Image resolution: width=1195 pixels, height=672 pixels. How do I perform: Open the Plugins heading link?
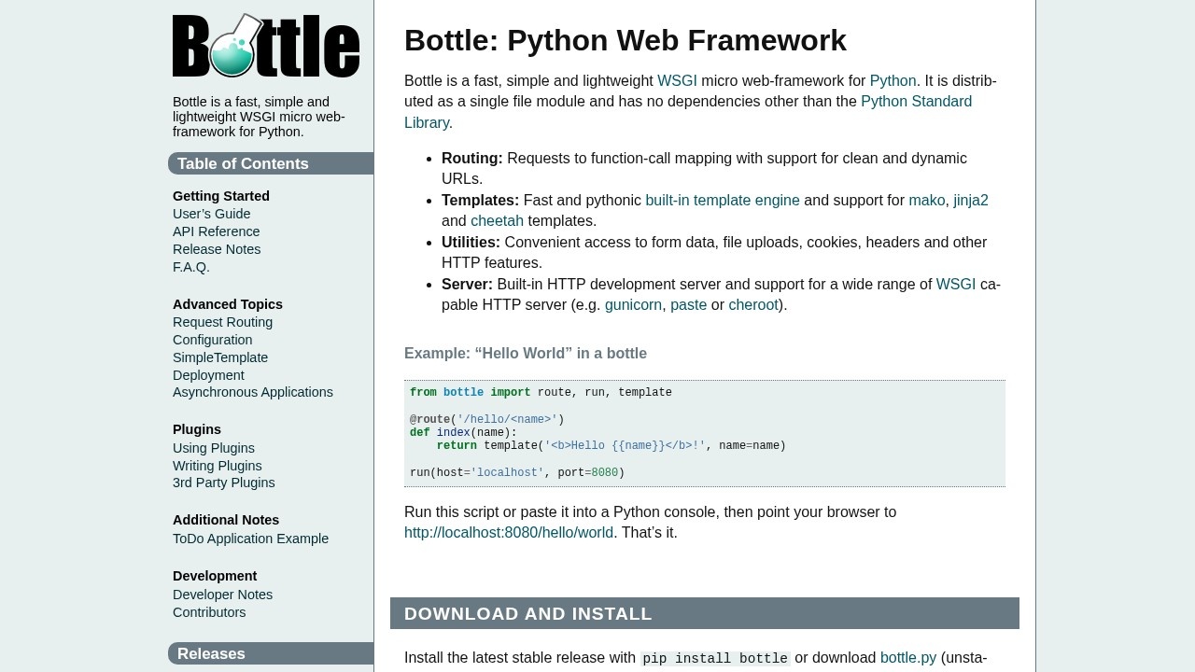point(197,429)
